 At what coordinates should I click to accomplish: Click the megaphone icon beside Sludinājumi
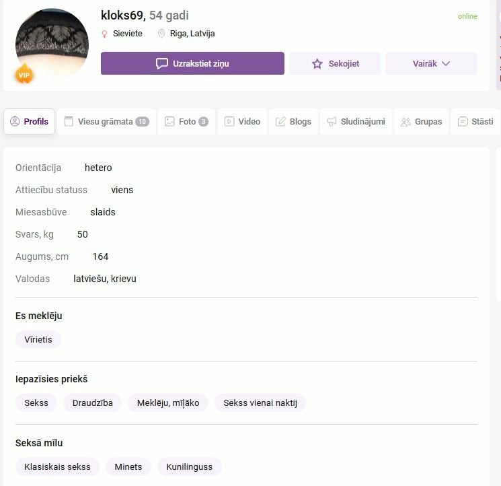point(332,121)
